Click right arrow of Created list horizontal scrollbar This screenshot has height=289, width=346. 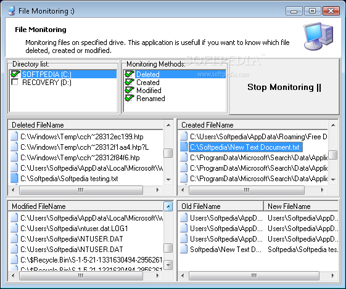323,190
